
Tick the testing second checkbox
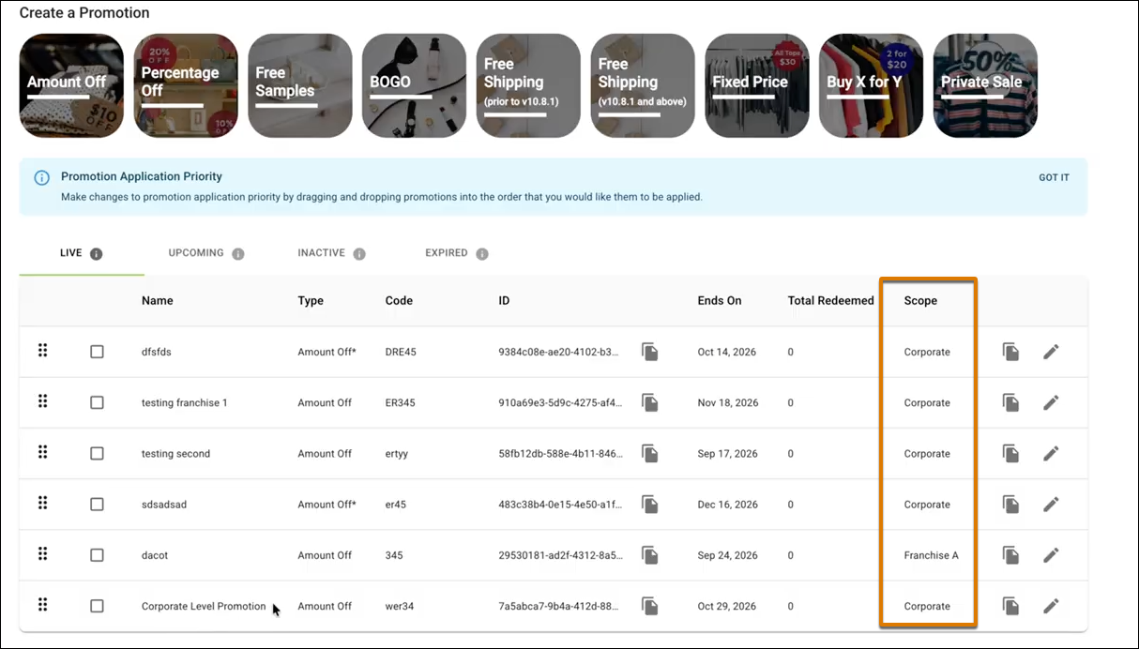click(97, 453)
